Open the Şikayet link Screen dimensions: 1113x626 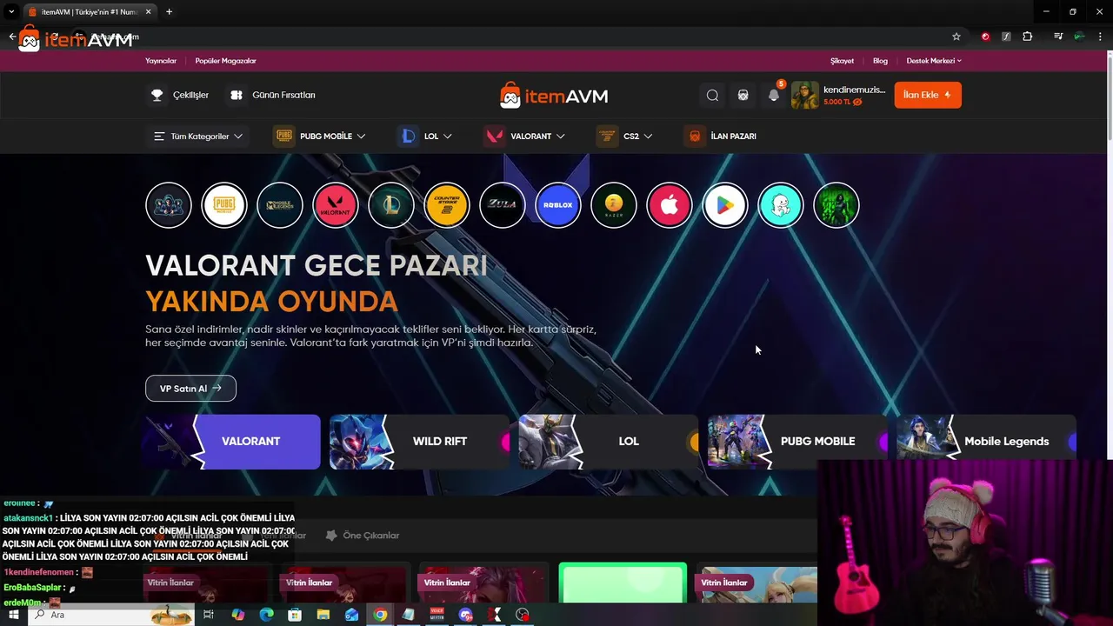(x=842, y=61)
